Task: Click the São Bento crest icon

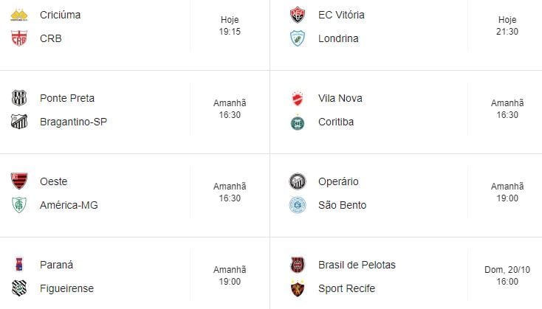Action: point(298,205)
